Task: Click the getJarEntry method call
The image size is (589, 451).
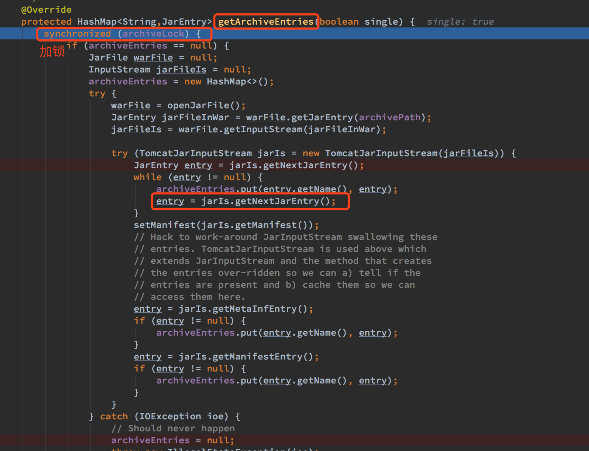Action: [322, 117]
